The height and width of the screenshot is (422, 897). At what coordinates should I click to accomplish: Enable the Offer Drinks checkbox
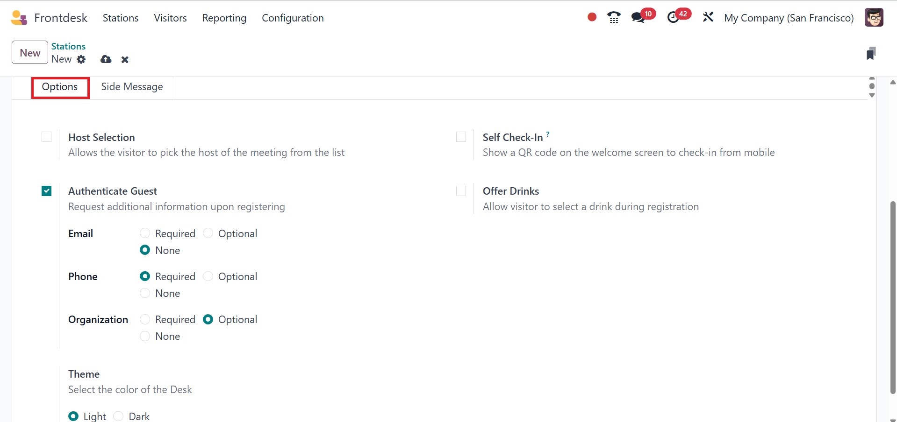coord(461,191)
